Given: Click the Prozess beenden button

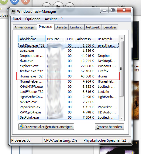Looking at the screenshot, I should click(x=109, y=127).
